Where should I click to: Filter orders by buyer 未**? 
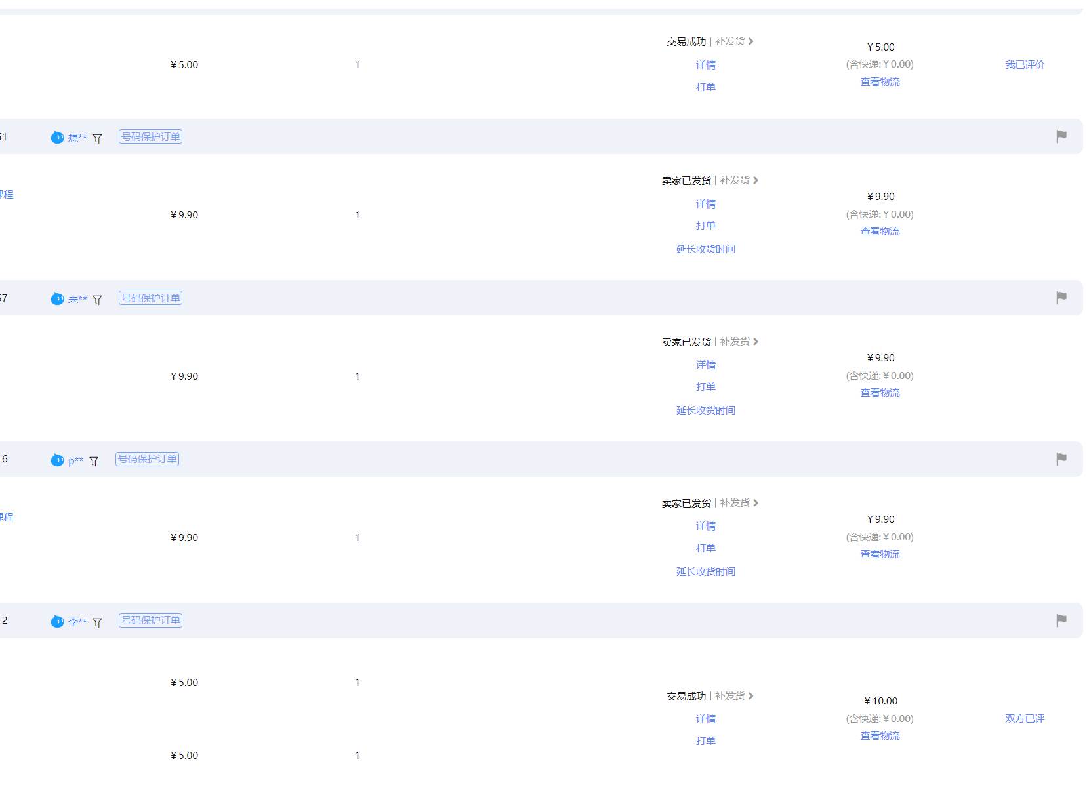97,298
